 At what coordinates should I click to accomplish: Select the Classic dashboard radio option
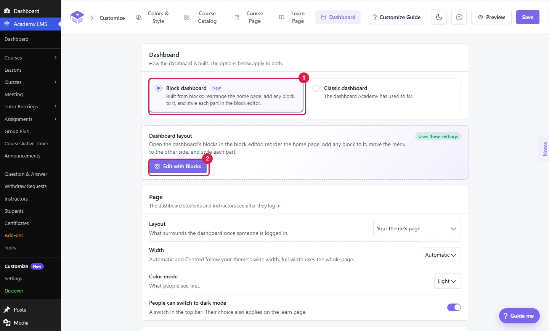(316, 88)
